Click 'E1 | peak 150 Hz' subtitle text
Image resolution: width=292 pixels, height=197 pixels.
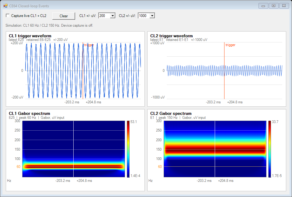click(x=164, y=118)
